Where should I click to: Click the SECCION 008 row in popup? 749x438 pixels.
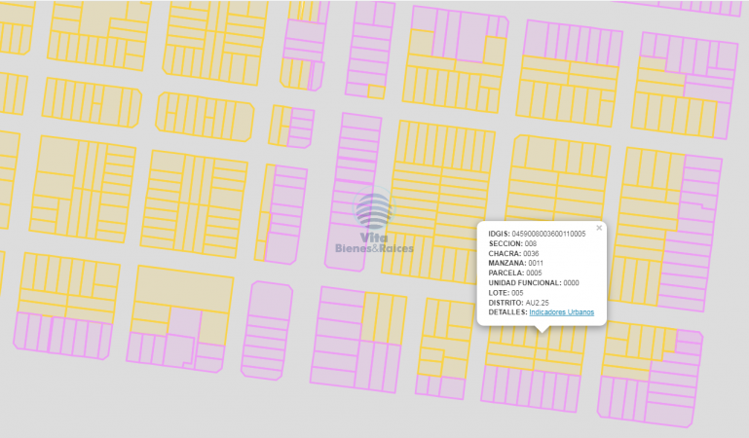(x=512, y=243)
